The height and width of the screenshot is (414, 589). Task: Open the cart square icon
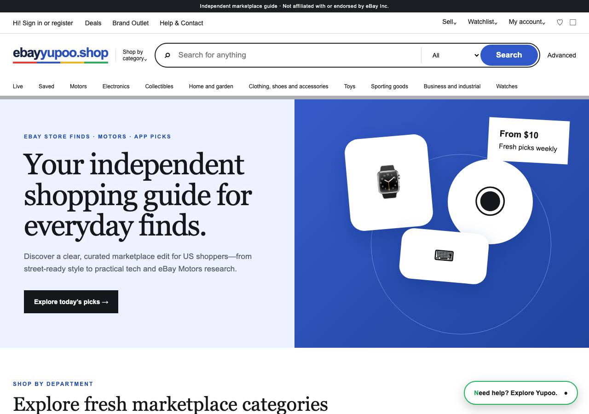(573, 22)
